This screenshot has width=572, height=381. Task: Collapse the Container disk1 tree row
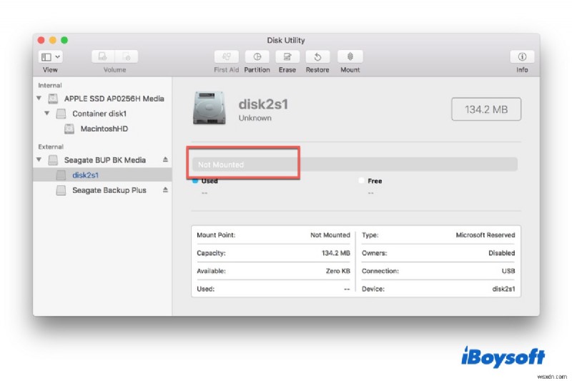47,114
